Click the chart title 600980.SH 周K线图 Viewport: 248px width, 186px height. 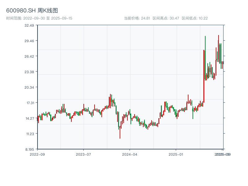(x=32, y=11)
